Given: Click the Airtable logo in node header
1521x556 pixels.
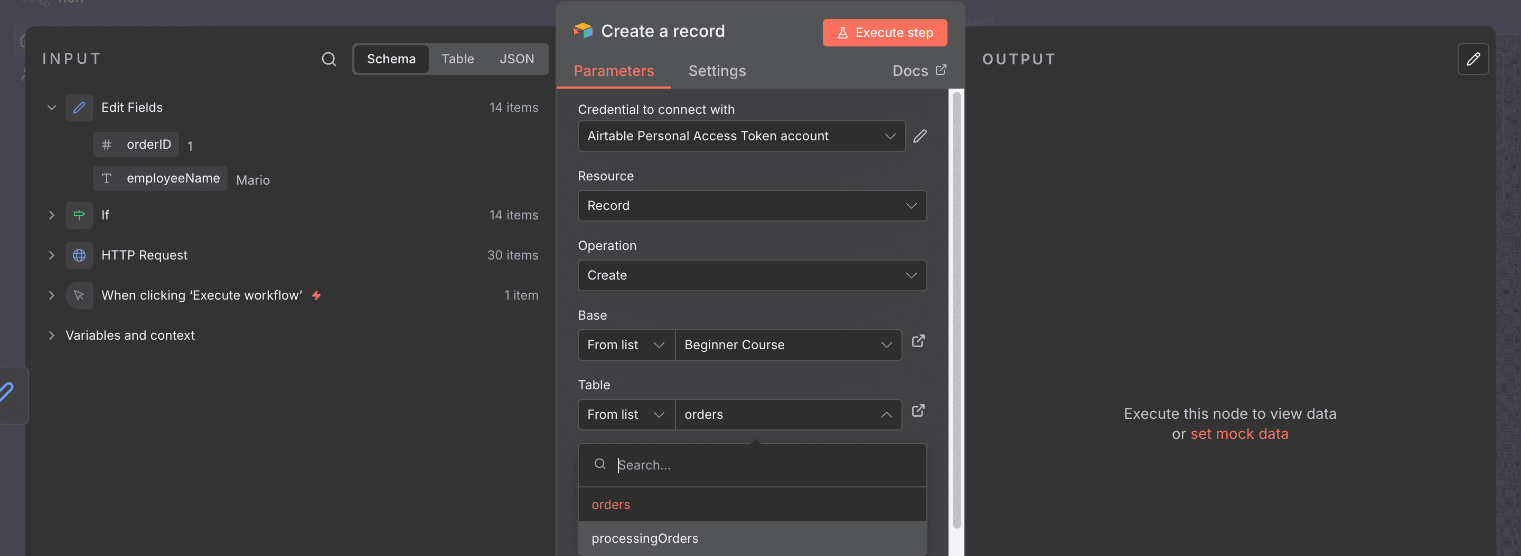Looking at the screenshot, I should pos(583,31).
